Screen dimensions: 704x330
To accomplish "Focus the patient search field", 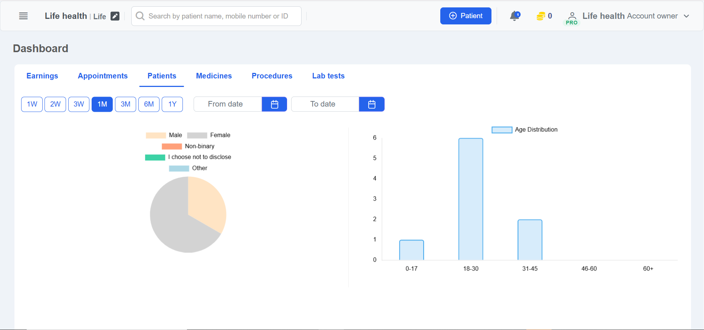I will (216, 16).
